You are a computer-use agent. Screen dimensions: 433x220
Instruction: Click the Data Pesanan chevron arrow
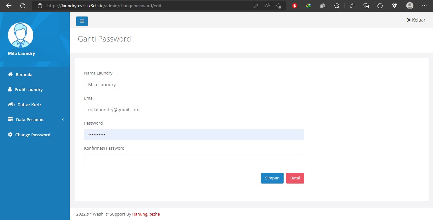pos(63,120)
